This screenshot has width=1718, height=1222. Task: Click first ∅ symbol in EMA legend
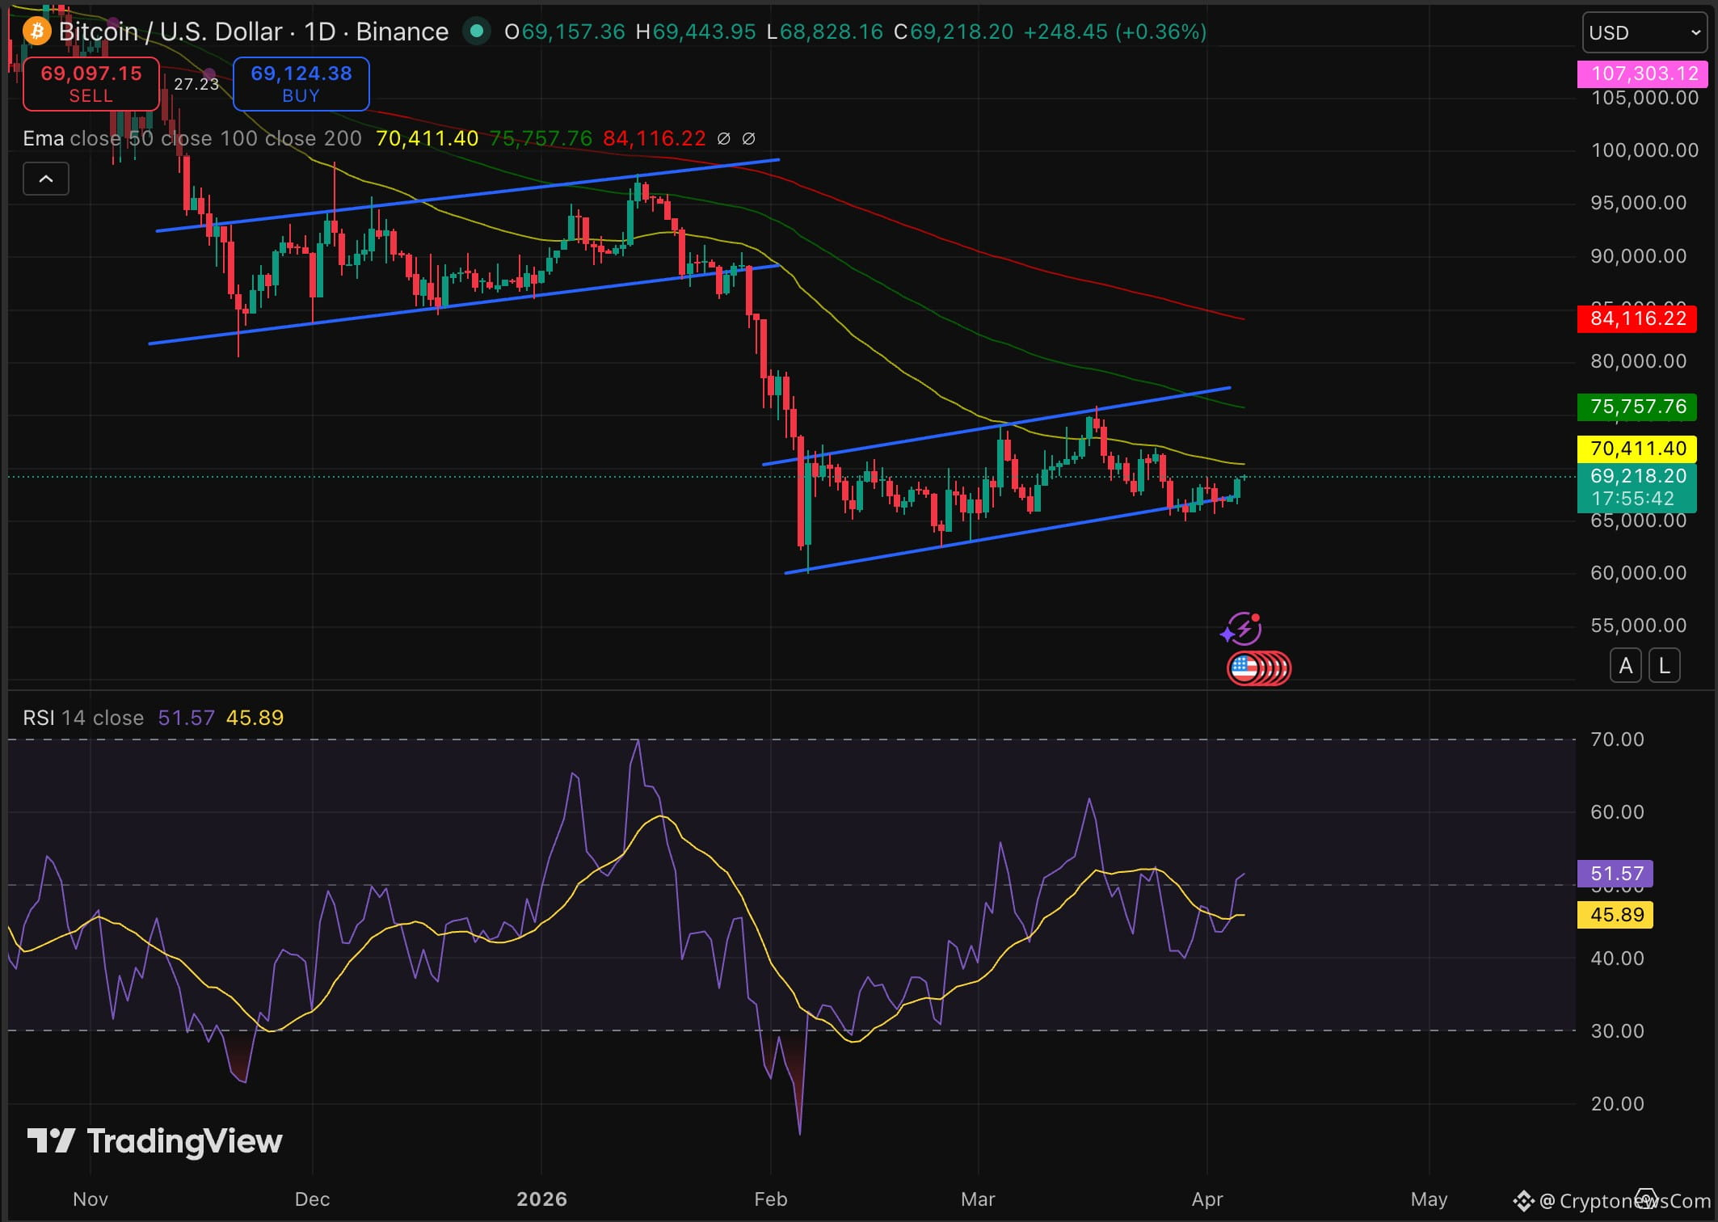click(x=724, y=139)
